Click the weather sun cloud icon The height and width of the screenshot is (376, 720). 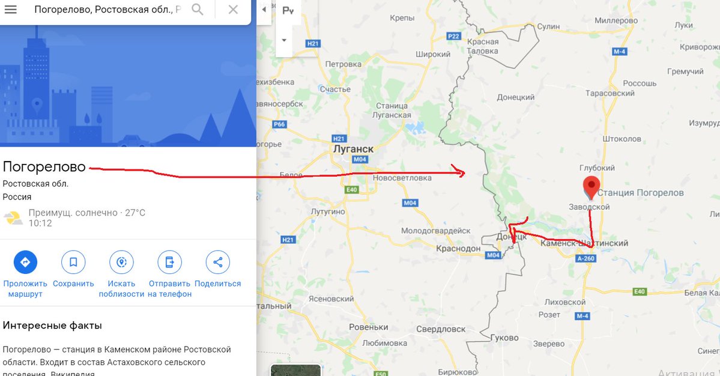[13, 217]
